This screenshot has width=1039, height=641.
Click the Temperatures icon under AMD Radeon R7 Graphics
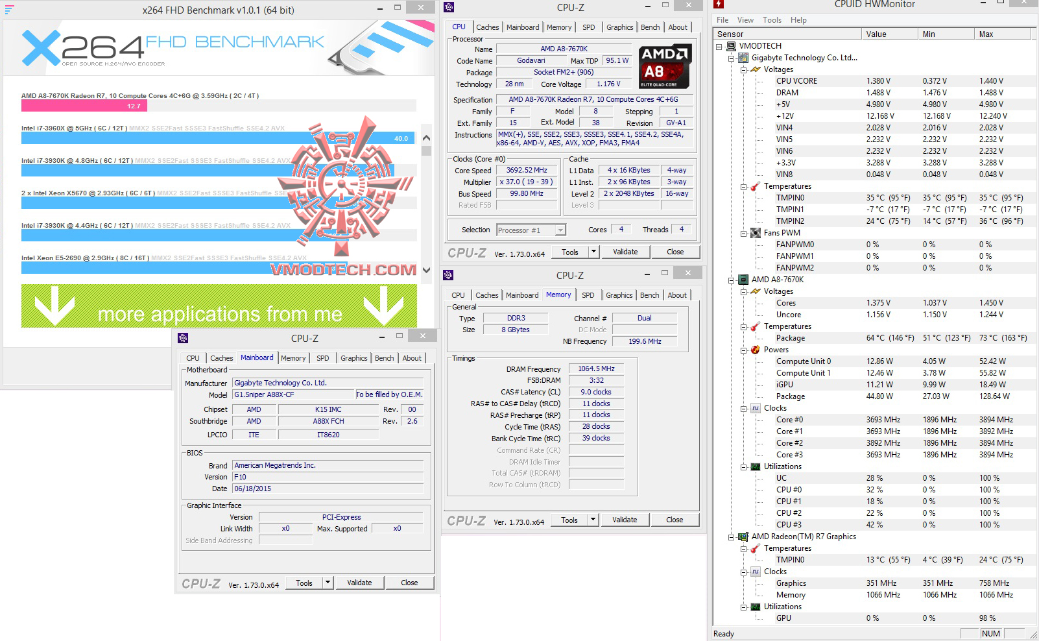pos(756,548)
